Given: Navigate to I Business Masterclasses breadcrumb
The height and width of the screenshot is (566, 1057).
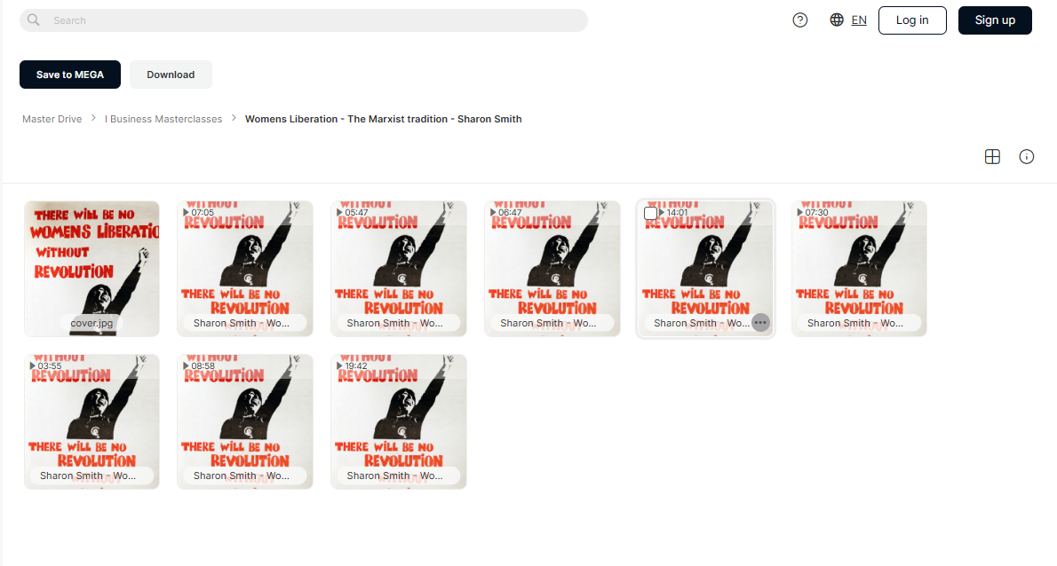Looking at the screenshot, I should pyautogui.click(x=163, y=119).
